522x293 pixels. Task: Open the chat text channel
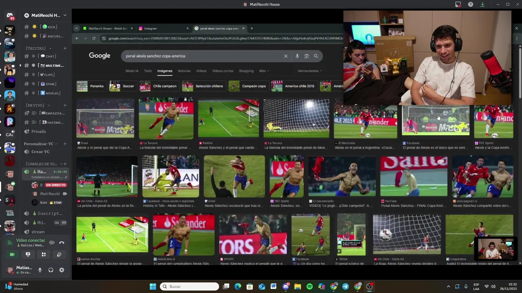(x=45, y=56)
